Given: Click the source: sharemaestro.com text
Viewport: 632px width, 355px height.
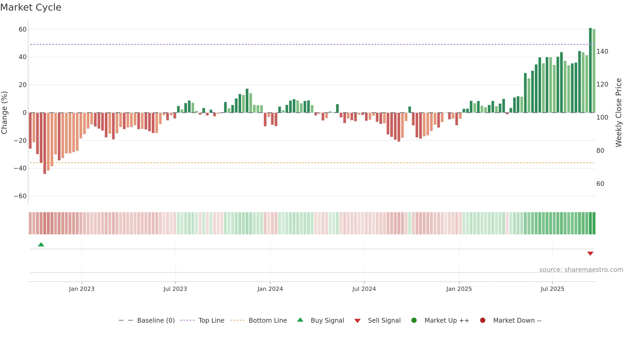Looking at the screenshot, I should pyautogui.click(x=581, y=270).
